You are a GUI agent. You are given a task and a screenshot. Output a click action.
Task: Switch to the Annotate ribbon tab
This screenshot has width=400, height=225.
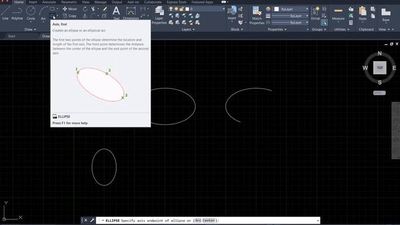click(49, 2)
